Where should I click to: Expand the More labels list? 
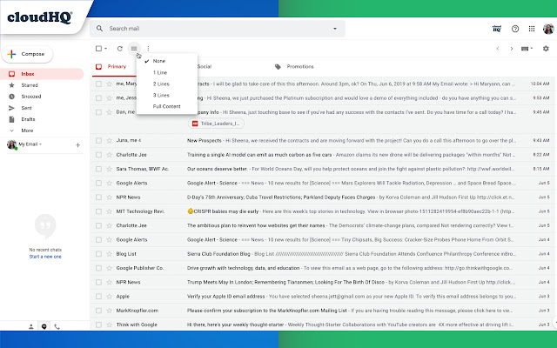(28, 130)
